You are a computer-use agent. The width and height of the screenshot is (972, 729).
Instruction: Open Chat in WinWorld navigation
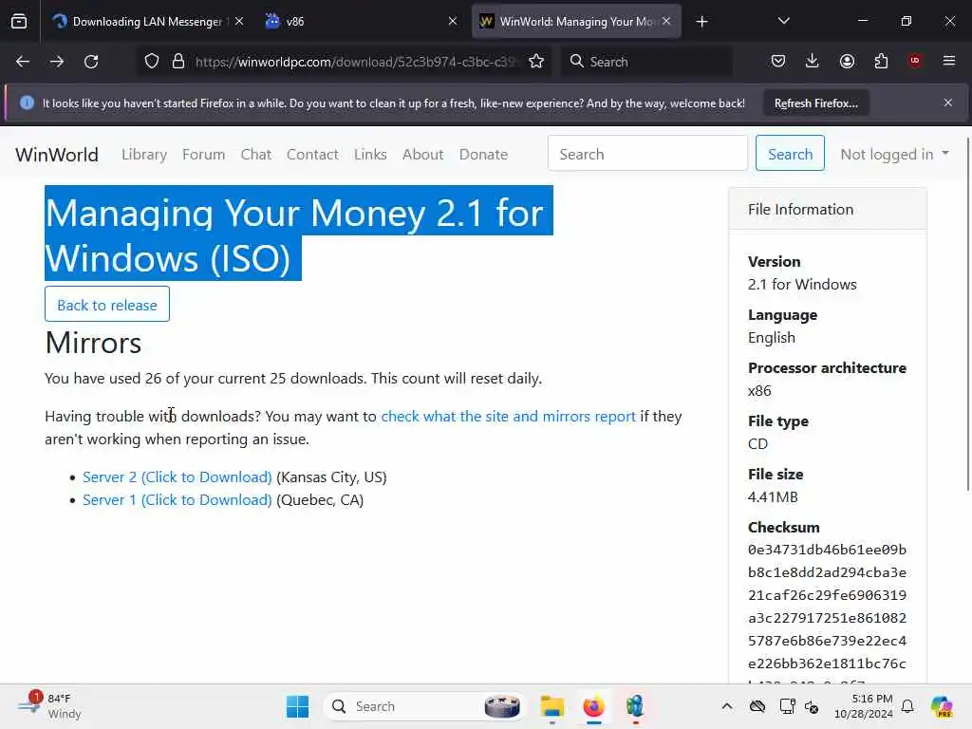pyautogui.click(x=256, y=155)
